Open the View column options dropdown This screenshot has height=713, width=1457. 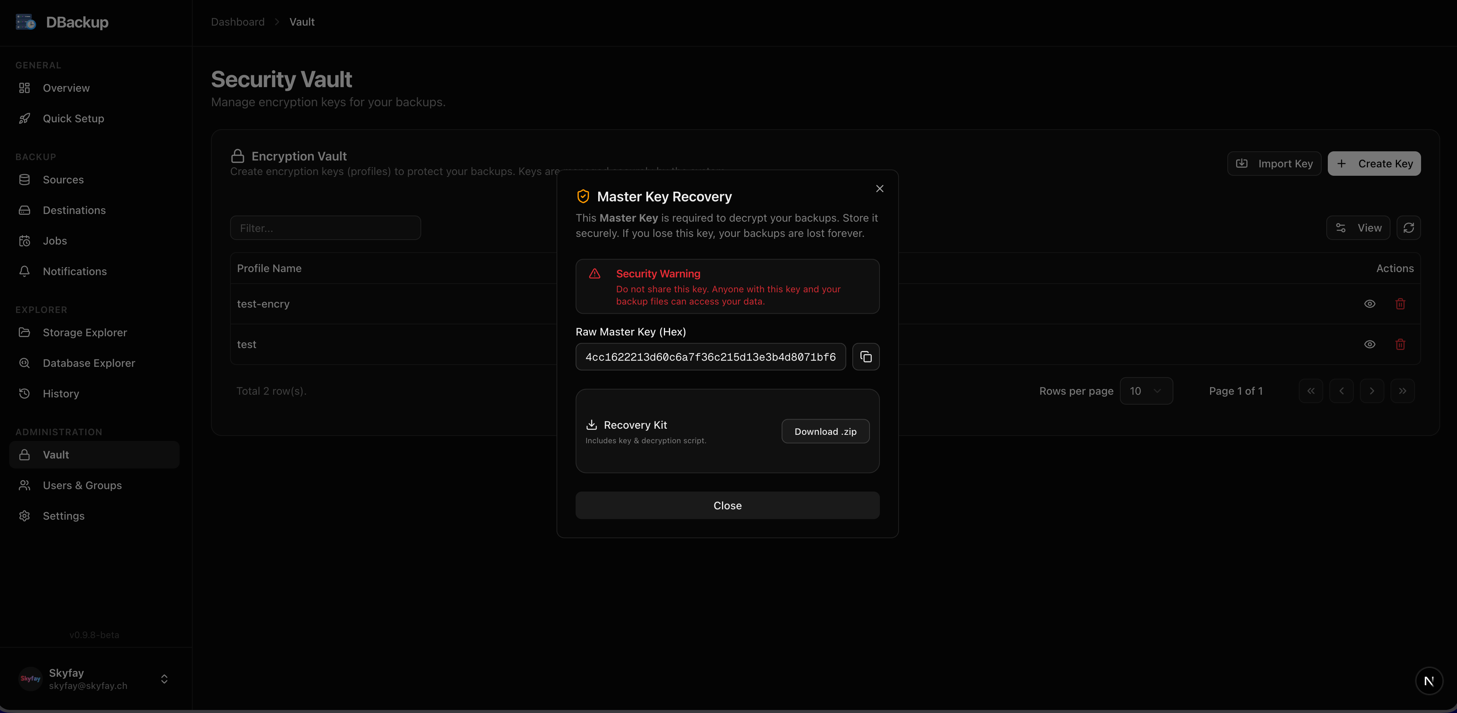point(1358,228)
